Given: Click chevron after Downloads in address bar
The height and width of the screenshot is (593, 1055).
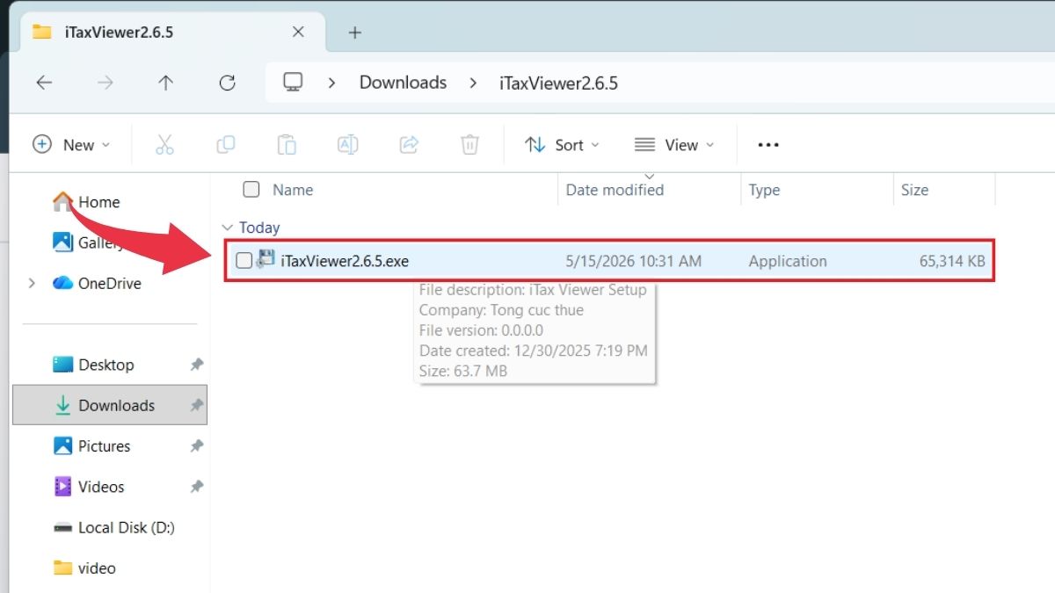Looking at the screenshot, I should [473, 83].
